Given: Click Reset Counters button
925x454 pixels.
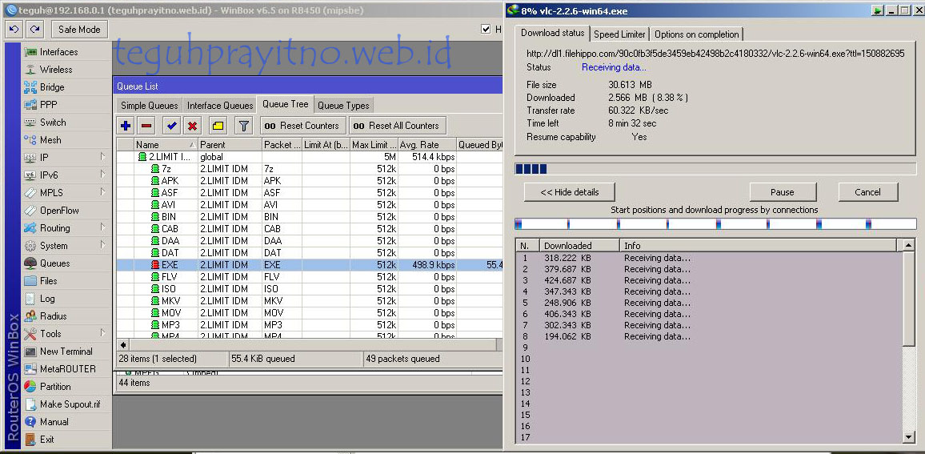Looking at the screenshot, I should (x=302, y=125).
